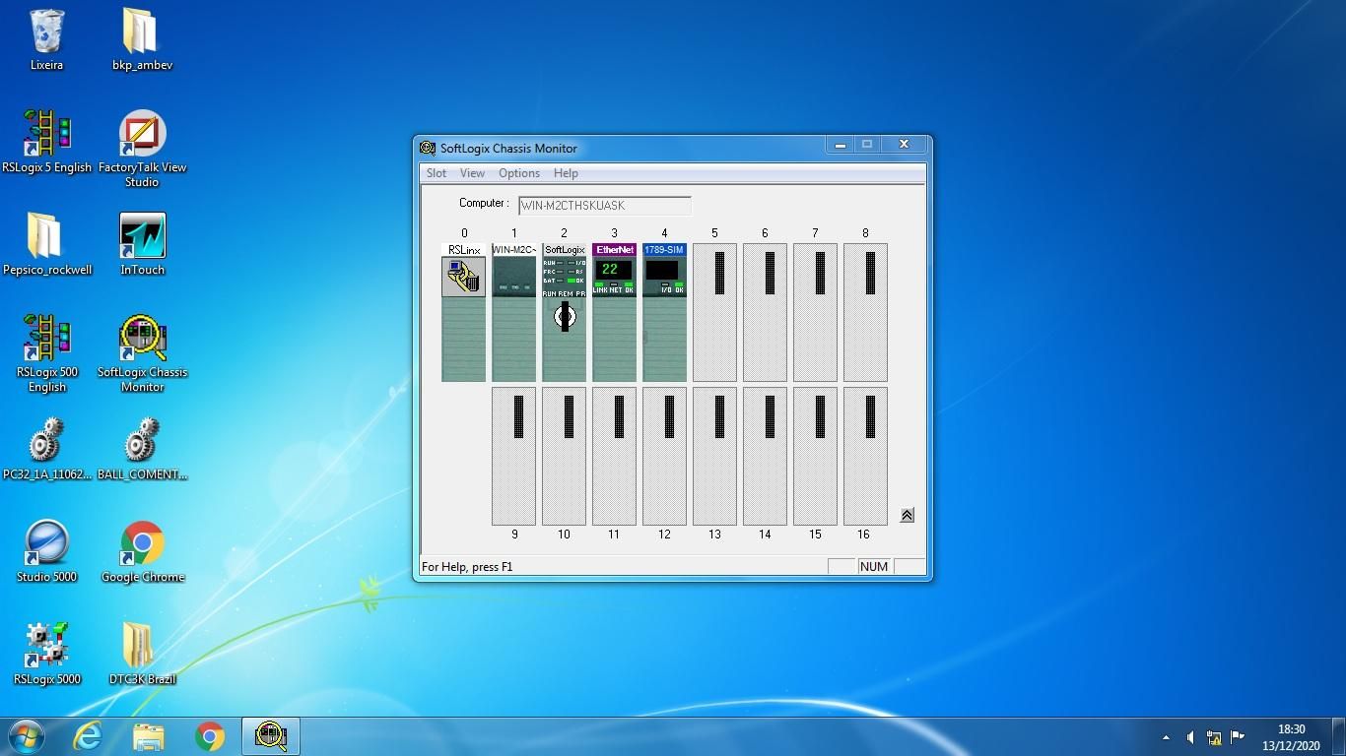Select empty chassis slot 5

click(714, 312)
